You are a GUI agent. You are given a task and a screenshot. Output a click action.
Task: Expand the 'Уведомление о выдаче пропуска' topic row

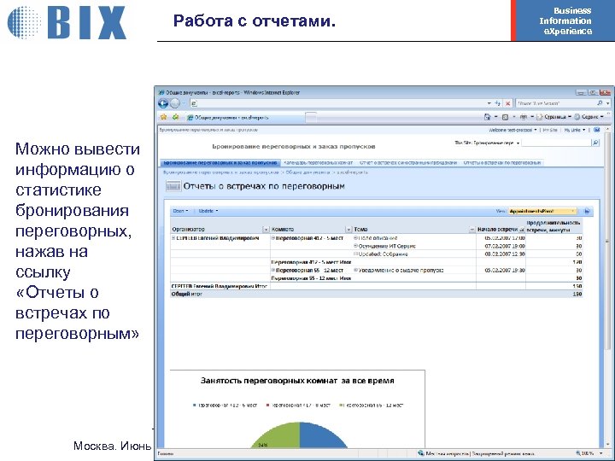pos(355,270)
